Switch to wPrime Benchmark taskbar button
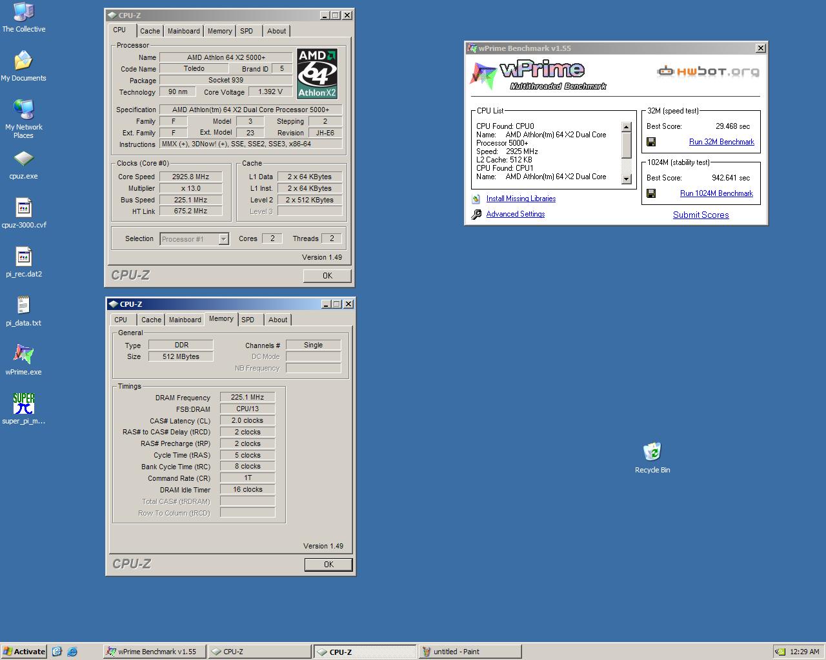This screenshot has width=826, height=660. (x=154, y=652)
